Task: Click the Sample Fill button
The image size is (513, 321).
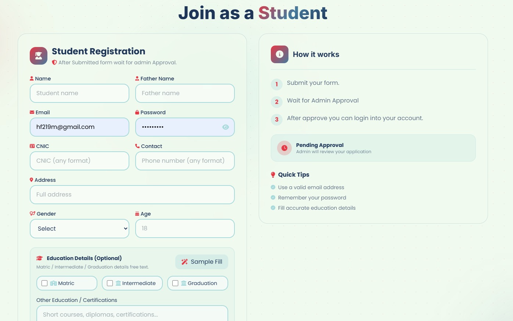Action: 201,262
